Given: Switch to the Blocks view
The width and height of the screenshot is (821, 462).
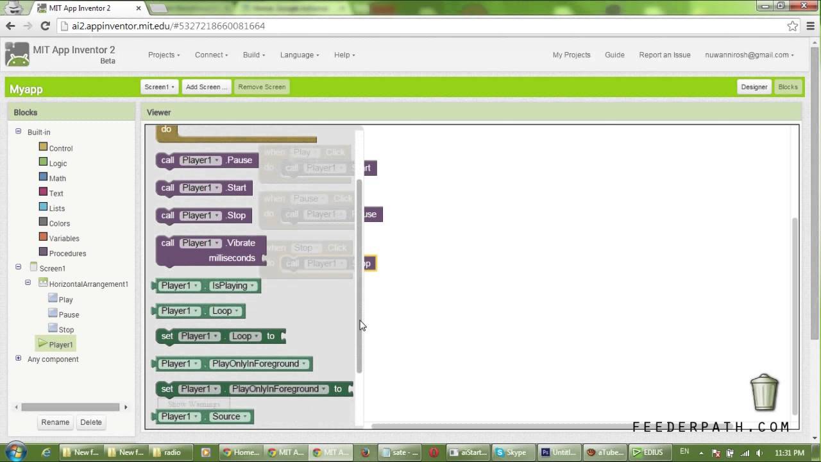Looking at the screenshot, I should 788,87.
